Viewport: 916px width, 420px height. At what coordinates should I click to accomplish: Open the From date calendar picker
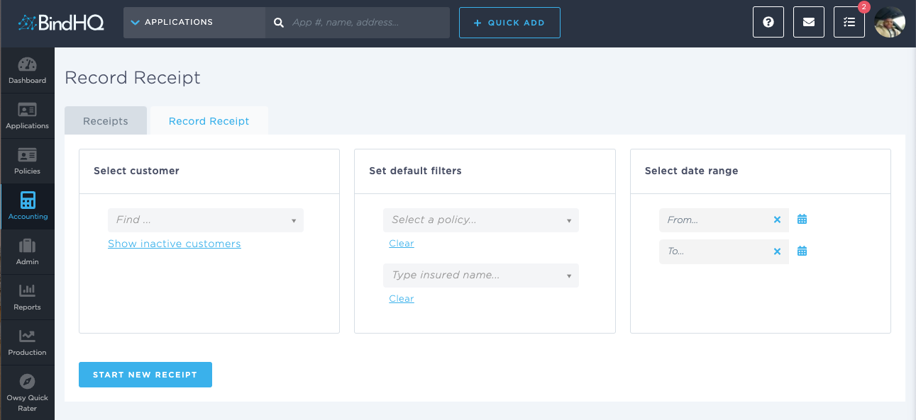[x=801, y=219]
